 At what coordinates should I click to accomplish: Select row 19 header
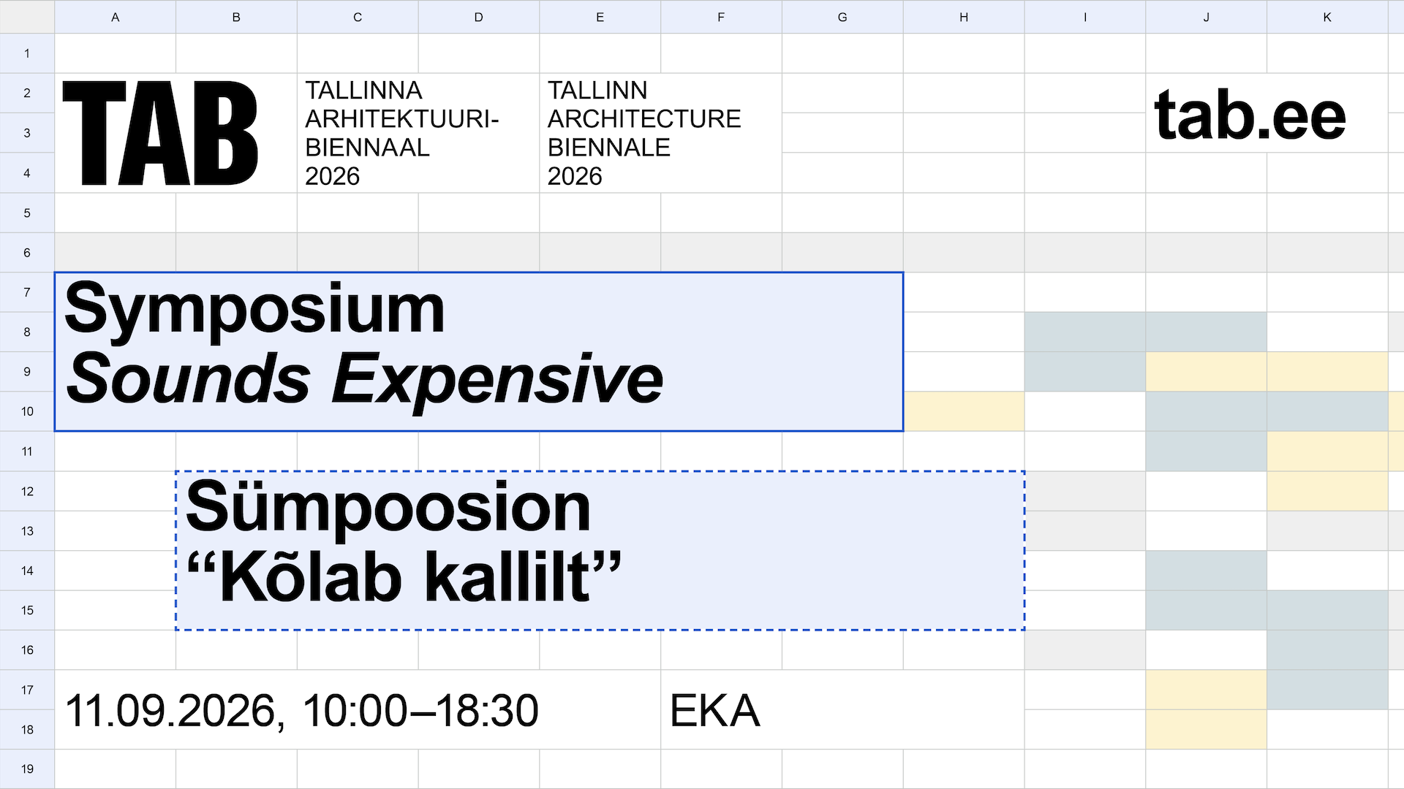click(27, 769)
